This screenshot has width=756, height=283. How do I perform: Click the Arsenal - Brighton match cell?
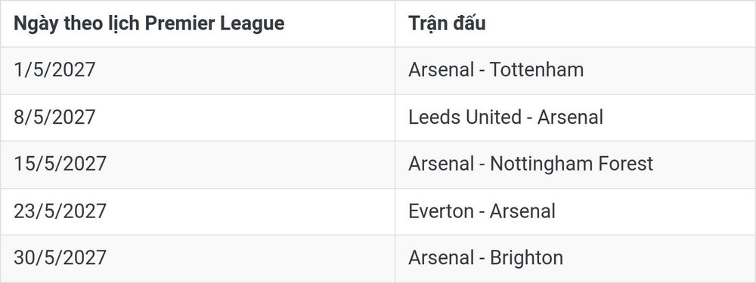click(x=575, y=258)
